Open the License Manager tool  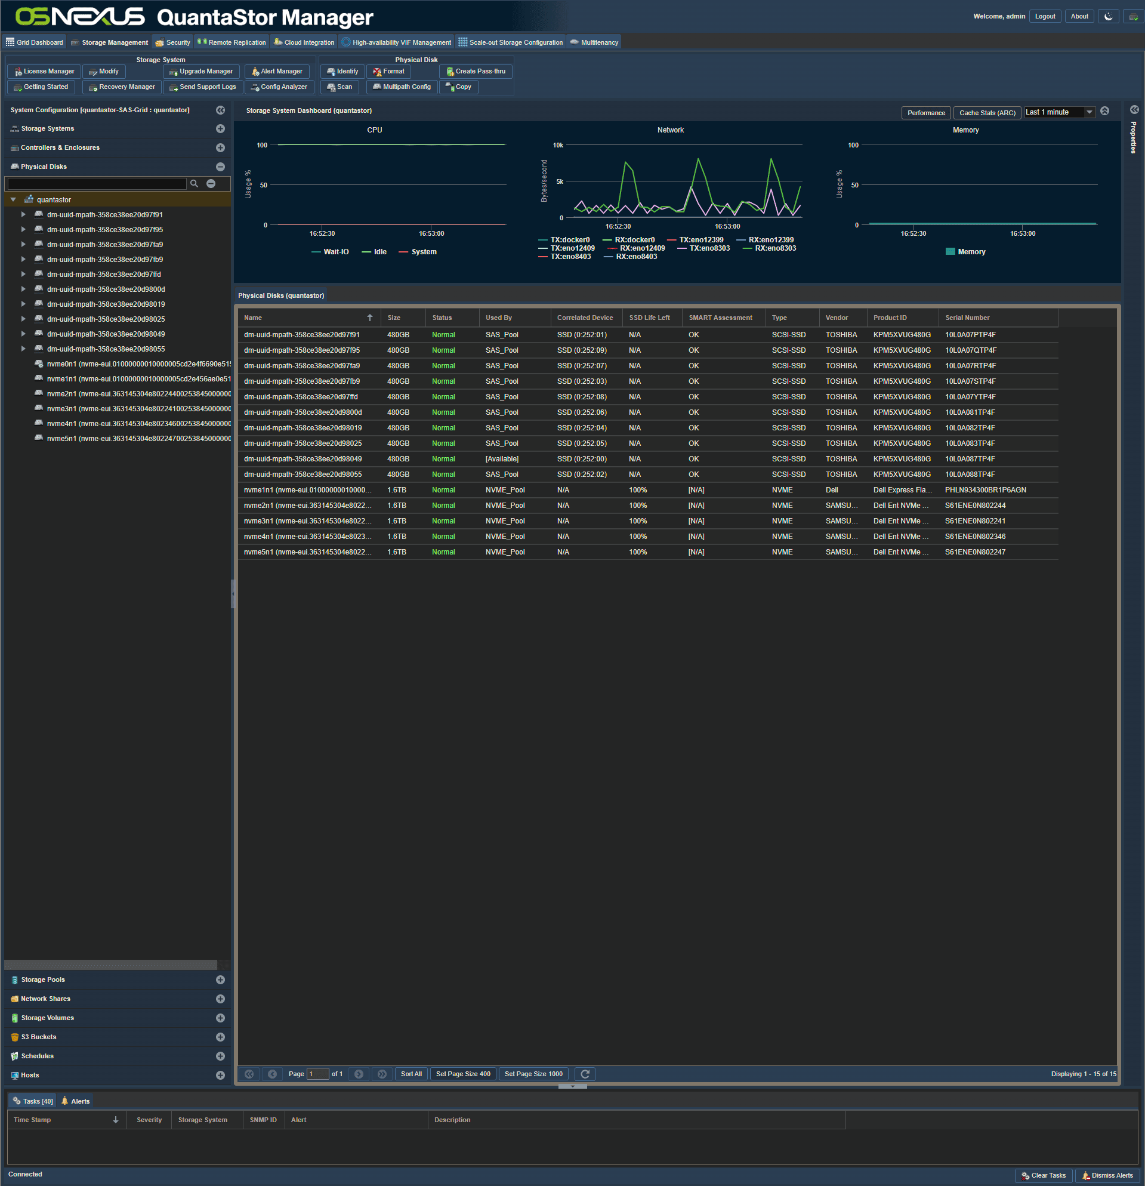pyautogui.click(x=44, y=72)
